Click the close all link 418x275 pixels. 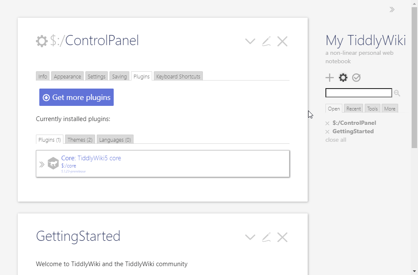[336, 140]
